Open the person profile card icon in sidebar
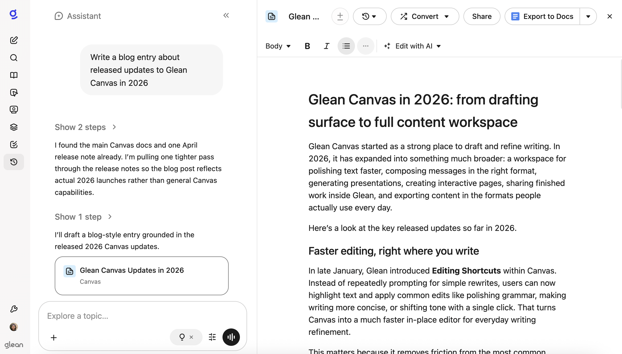 click(14, 110)
